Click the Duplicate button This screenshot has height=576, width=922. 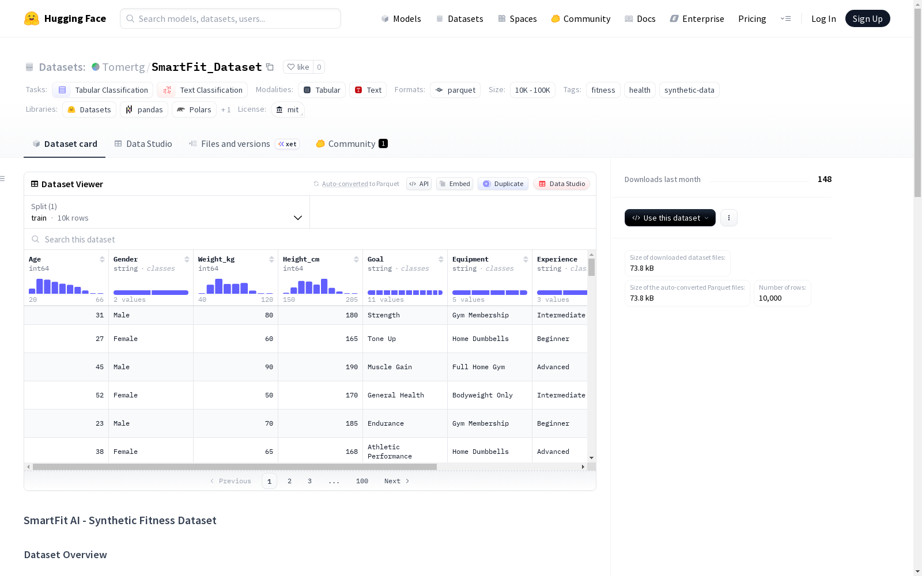503,184
